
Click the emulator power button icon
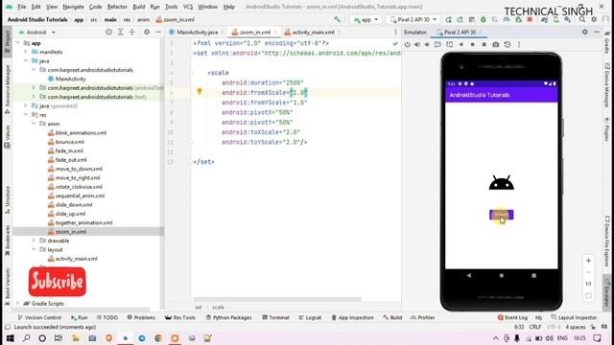[x=407, y=45]
